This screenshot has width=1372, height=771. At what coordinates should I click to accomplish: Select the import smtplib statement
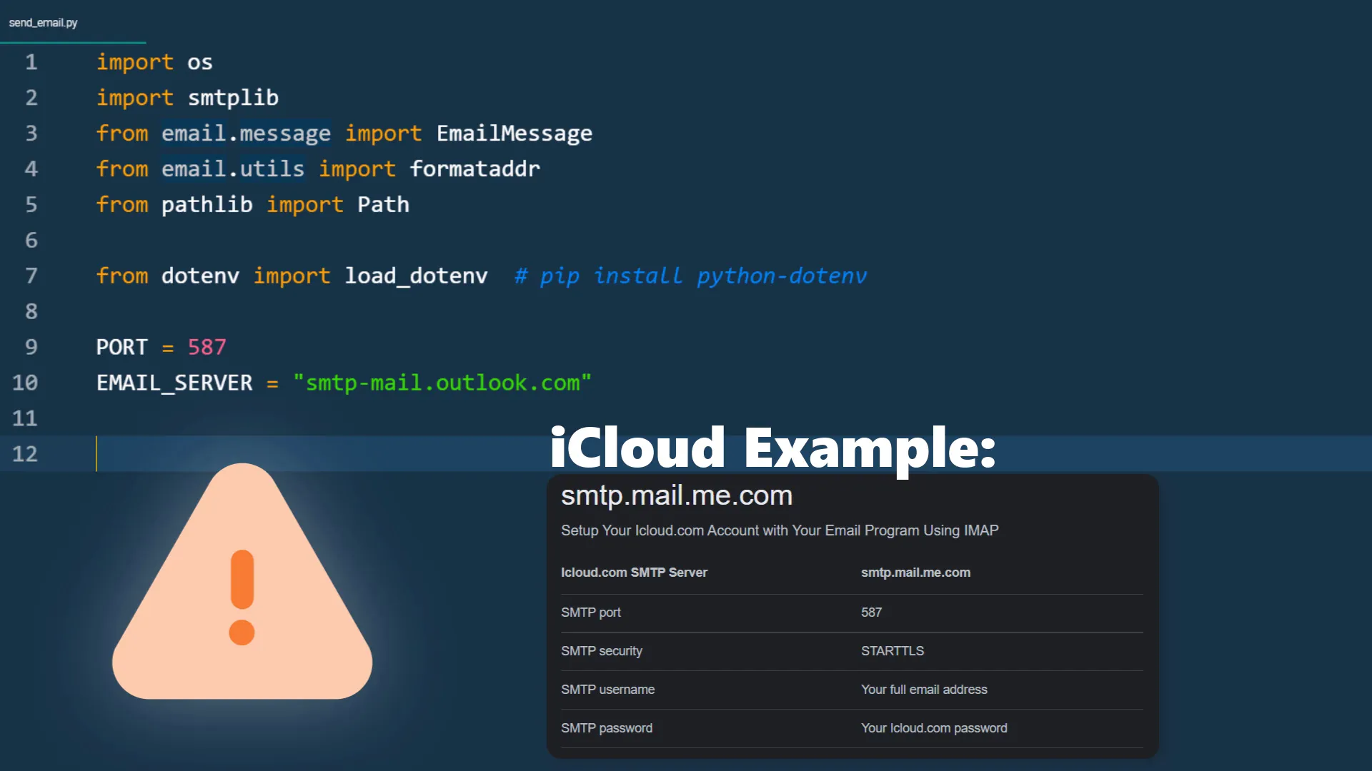coord(187,98)
